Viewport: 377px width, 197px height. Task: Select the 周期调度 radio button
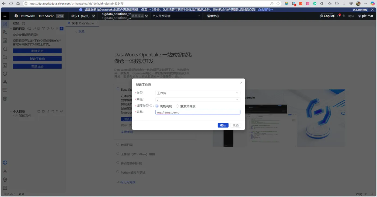click(x=157, y=106)
